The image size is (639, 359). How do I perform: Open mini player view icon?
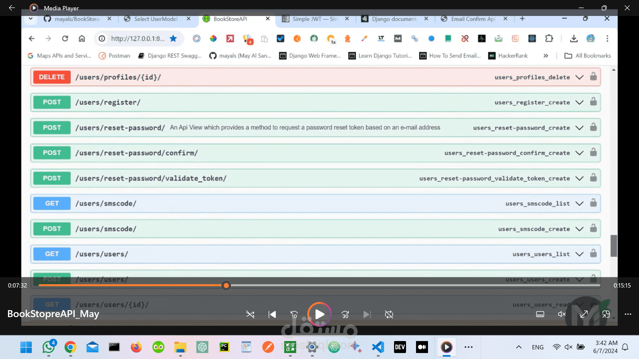606,314
